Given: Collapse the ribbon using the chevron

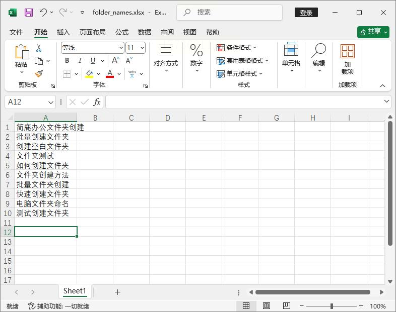Looking at the screenshot, I should point(382,85).
